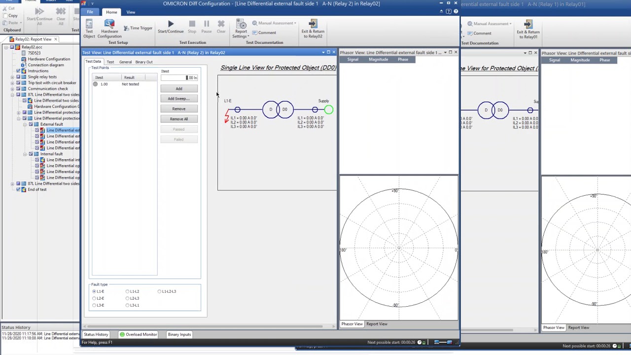Open the General tab
This screenshot has width=631, height=355.
coord(125,62)
